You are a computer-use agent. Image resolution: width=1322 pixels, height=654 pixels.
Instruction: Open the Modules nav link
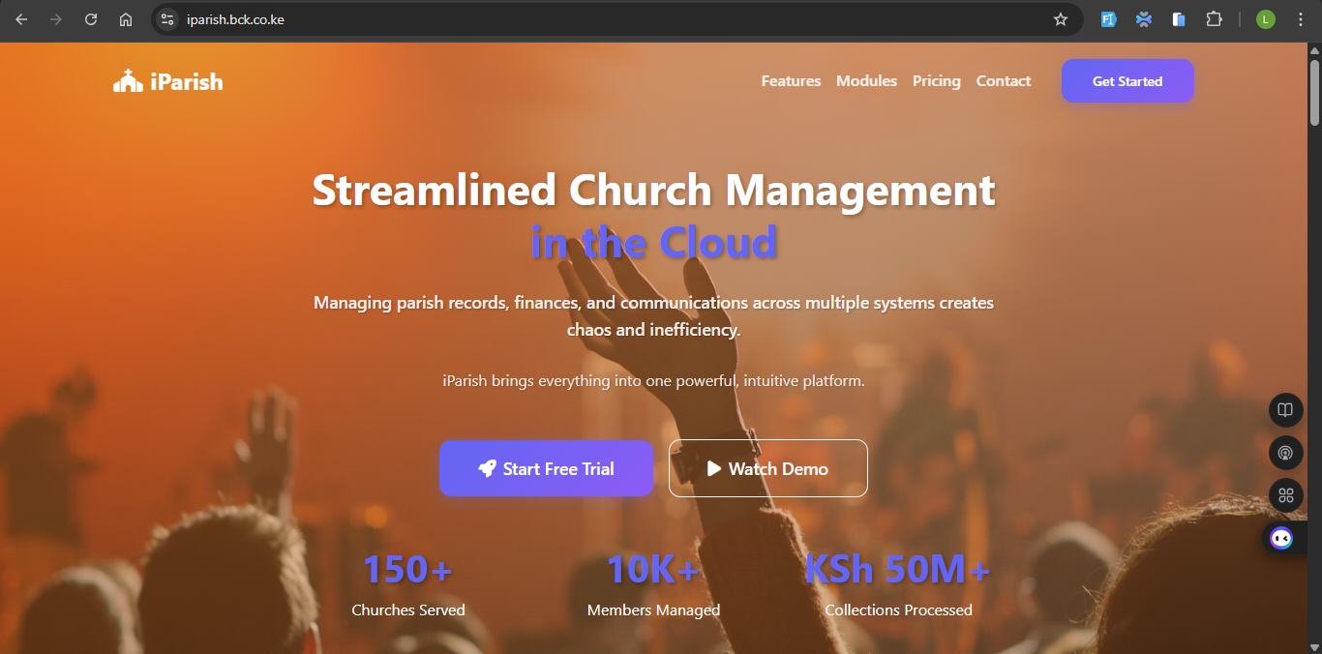(866, 81)
